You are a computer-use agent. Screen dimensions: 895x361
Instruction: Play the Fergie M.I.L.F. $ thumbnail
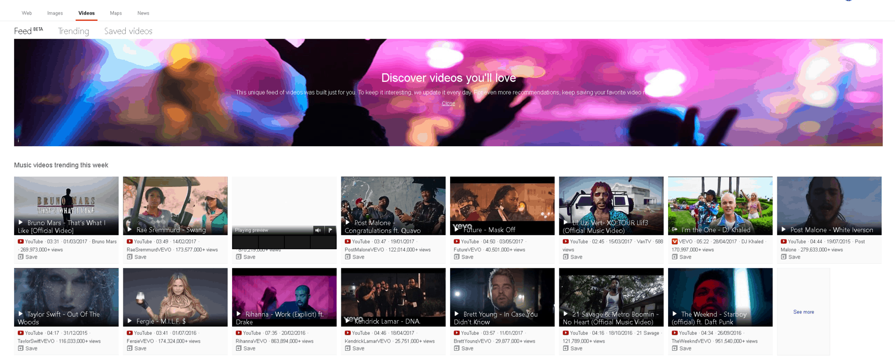tap(175, 297)
